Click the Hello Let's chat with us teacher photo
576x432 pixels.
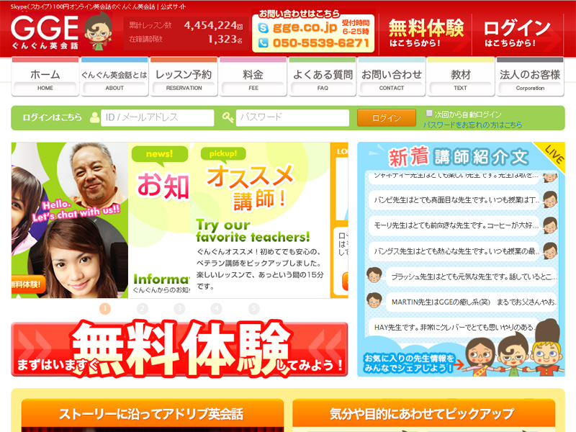pos(70,220)
